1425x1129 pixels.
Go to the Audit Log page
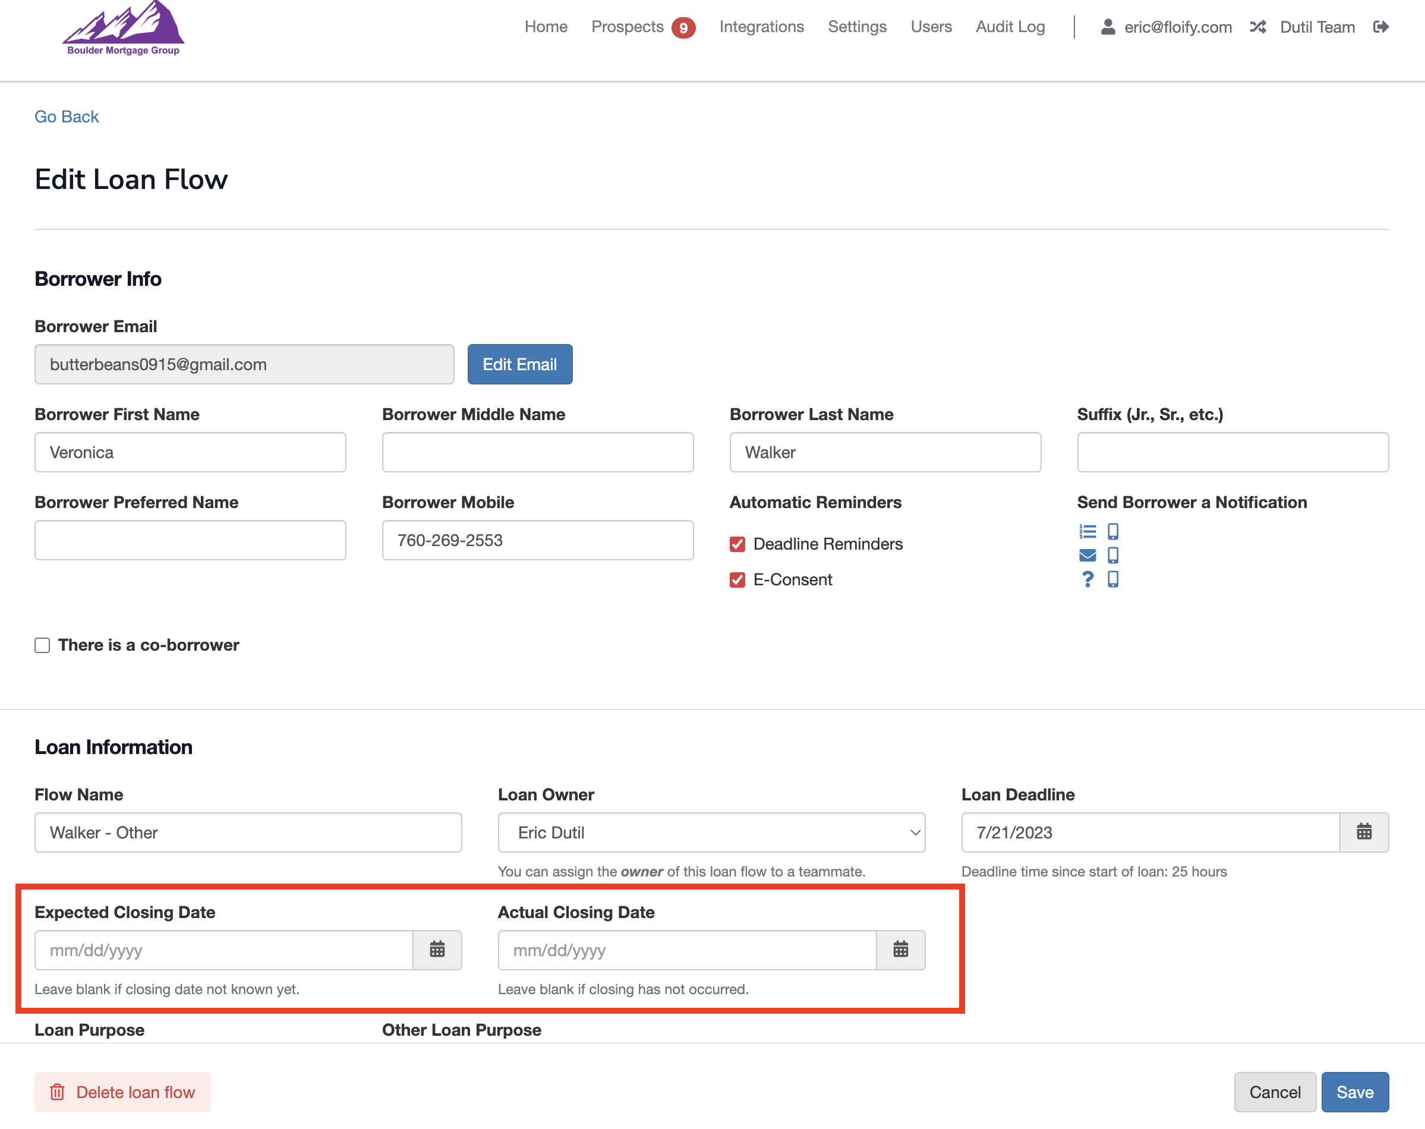point(1010,27)
